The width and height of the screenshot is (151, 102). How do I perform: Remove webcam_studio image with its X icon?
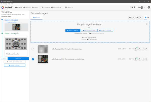[x=147, y=59]
